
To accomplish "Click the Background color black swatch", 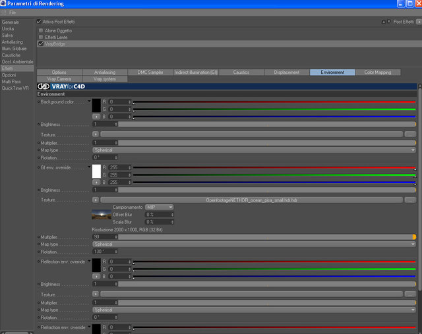I will (x=96, y=105).
